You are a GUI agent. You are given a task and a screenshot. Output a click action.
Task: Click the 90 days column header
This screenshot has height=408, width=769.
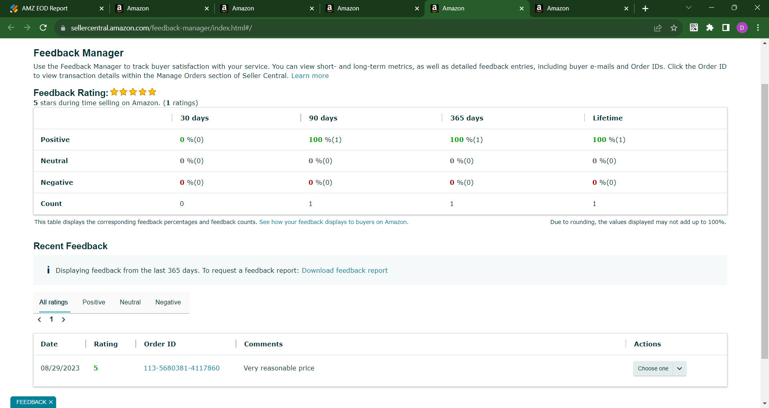pyautogui.click(x=323, y=118)
